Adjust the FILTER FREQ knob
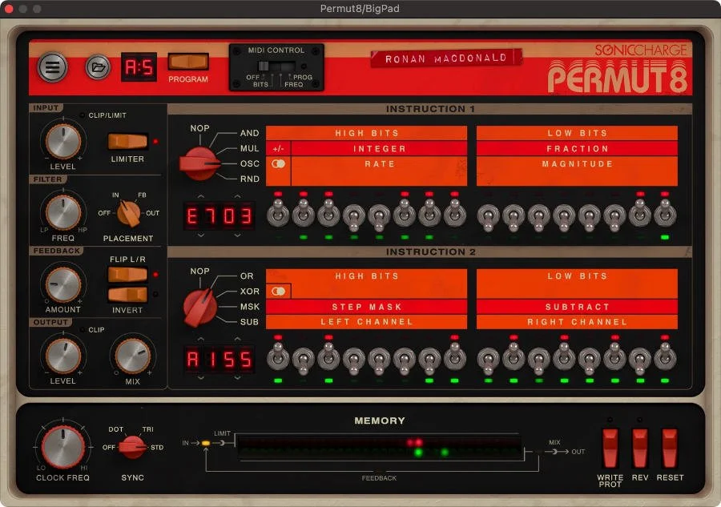This screenshot has width=721, height=507. point(63,212)
